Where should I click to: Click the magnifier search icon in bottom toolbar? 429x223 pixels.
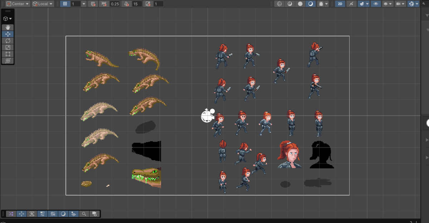click(84, 214)
